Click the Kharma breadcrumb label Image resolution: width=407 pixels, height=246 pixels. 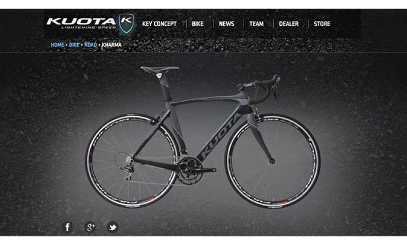click(111, 45)
